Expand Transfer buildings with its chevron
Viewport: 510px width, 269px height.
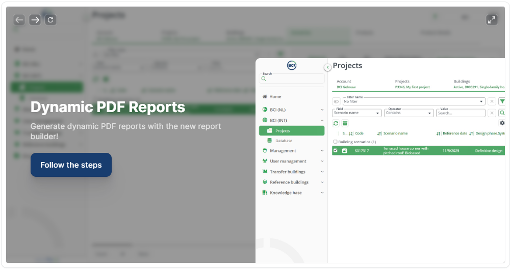[x=322, y=172]
